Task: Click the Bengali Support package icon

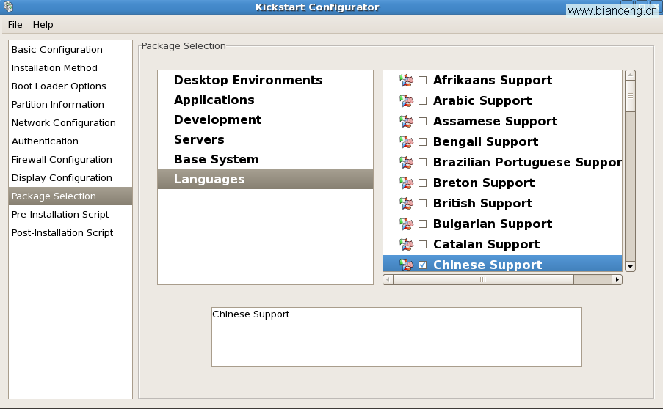Action: (406, 142)
